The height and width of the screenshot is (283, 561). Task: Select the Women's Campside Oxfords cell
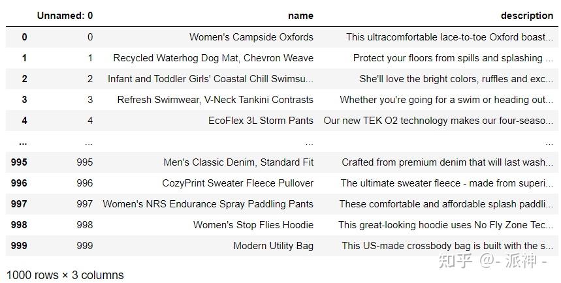pos(251,37)
